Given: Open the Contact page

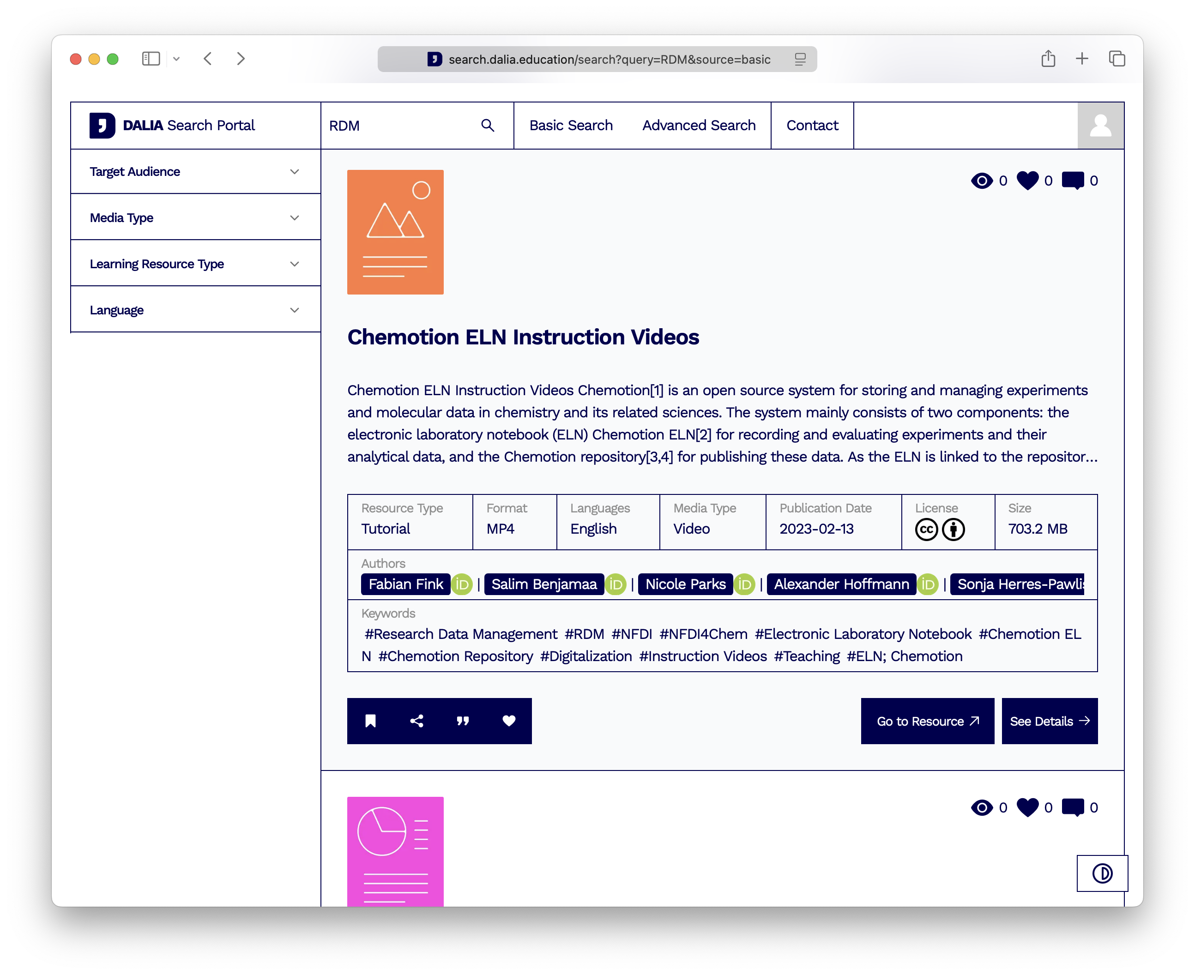Looking at the screenshot, I should pyautogui.click(x=812, y=126).
